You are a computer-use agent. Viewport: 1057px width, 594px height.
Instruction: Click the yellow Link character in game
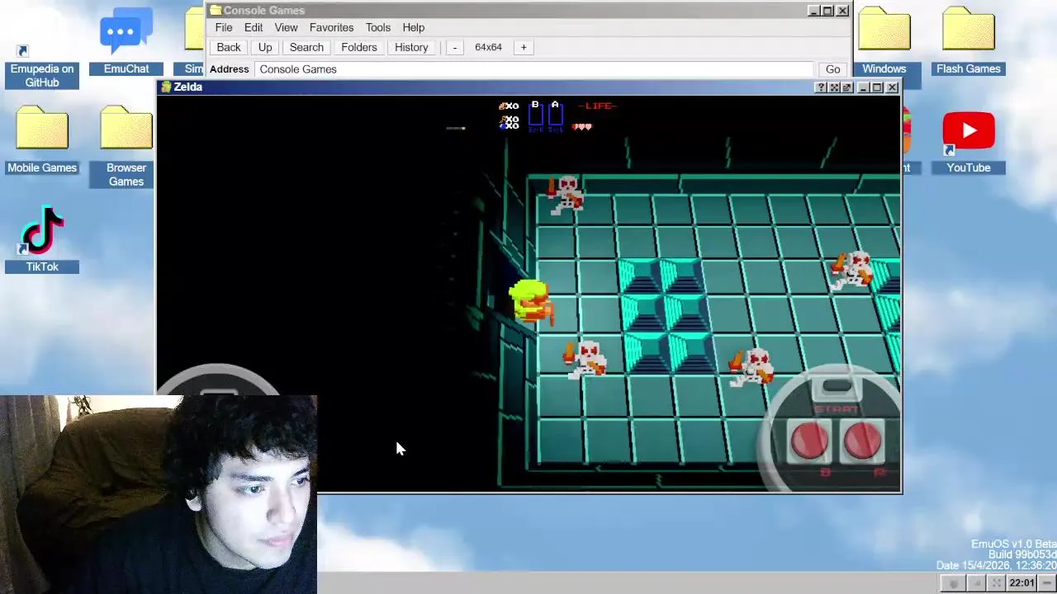coord(530,301)
